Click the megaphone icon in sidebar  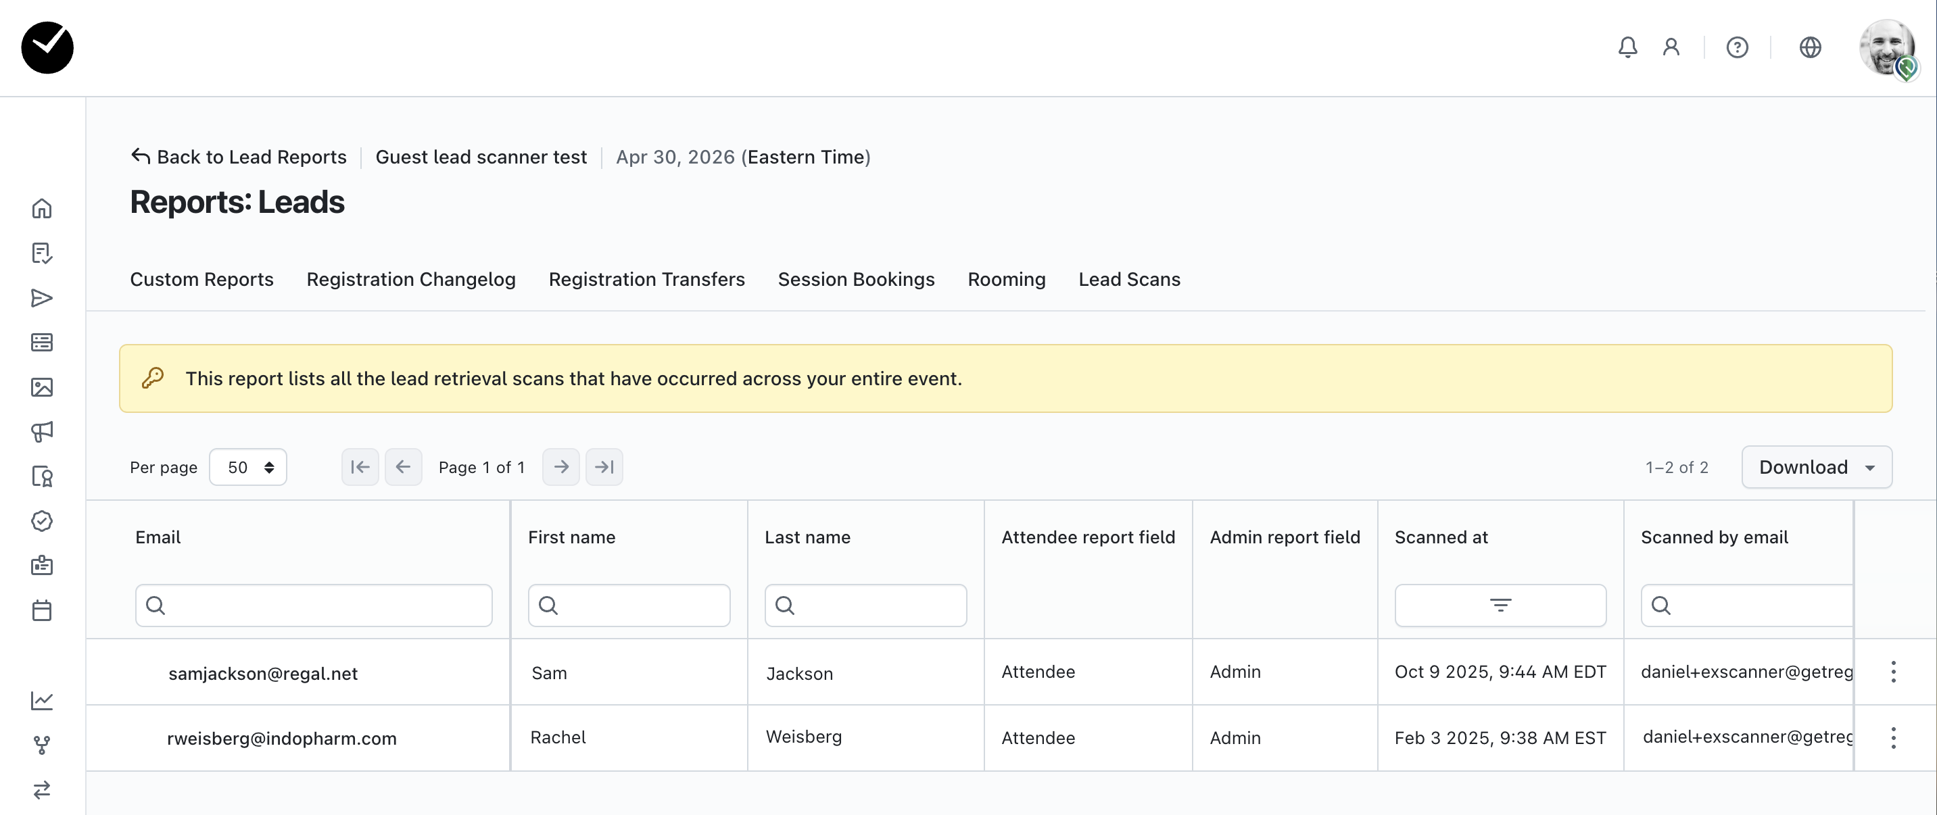(42, 432)
